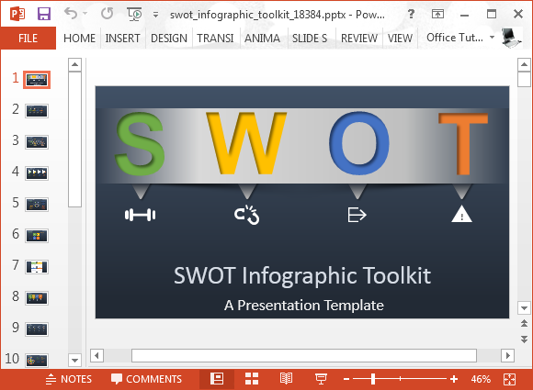
Task: Click the Office Tut... account name
Action: coord(455,38)
